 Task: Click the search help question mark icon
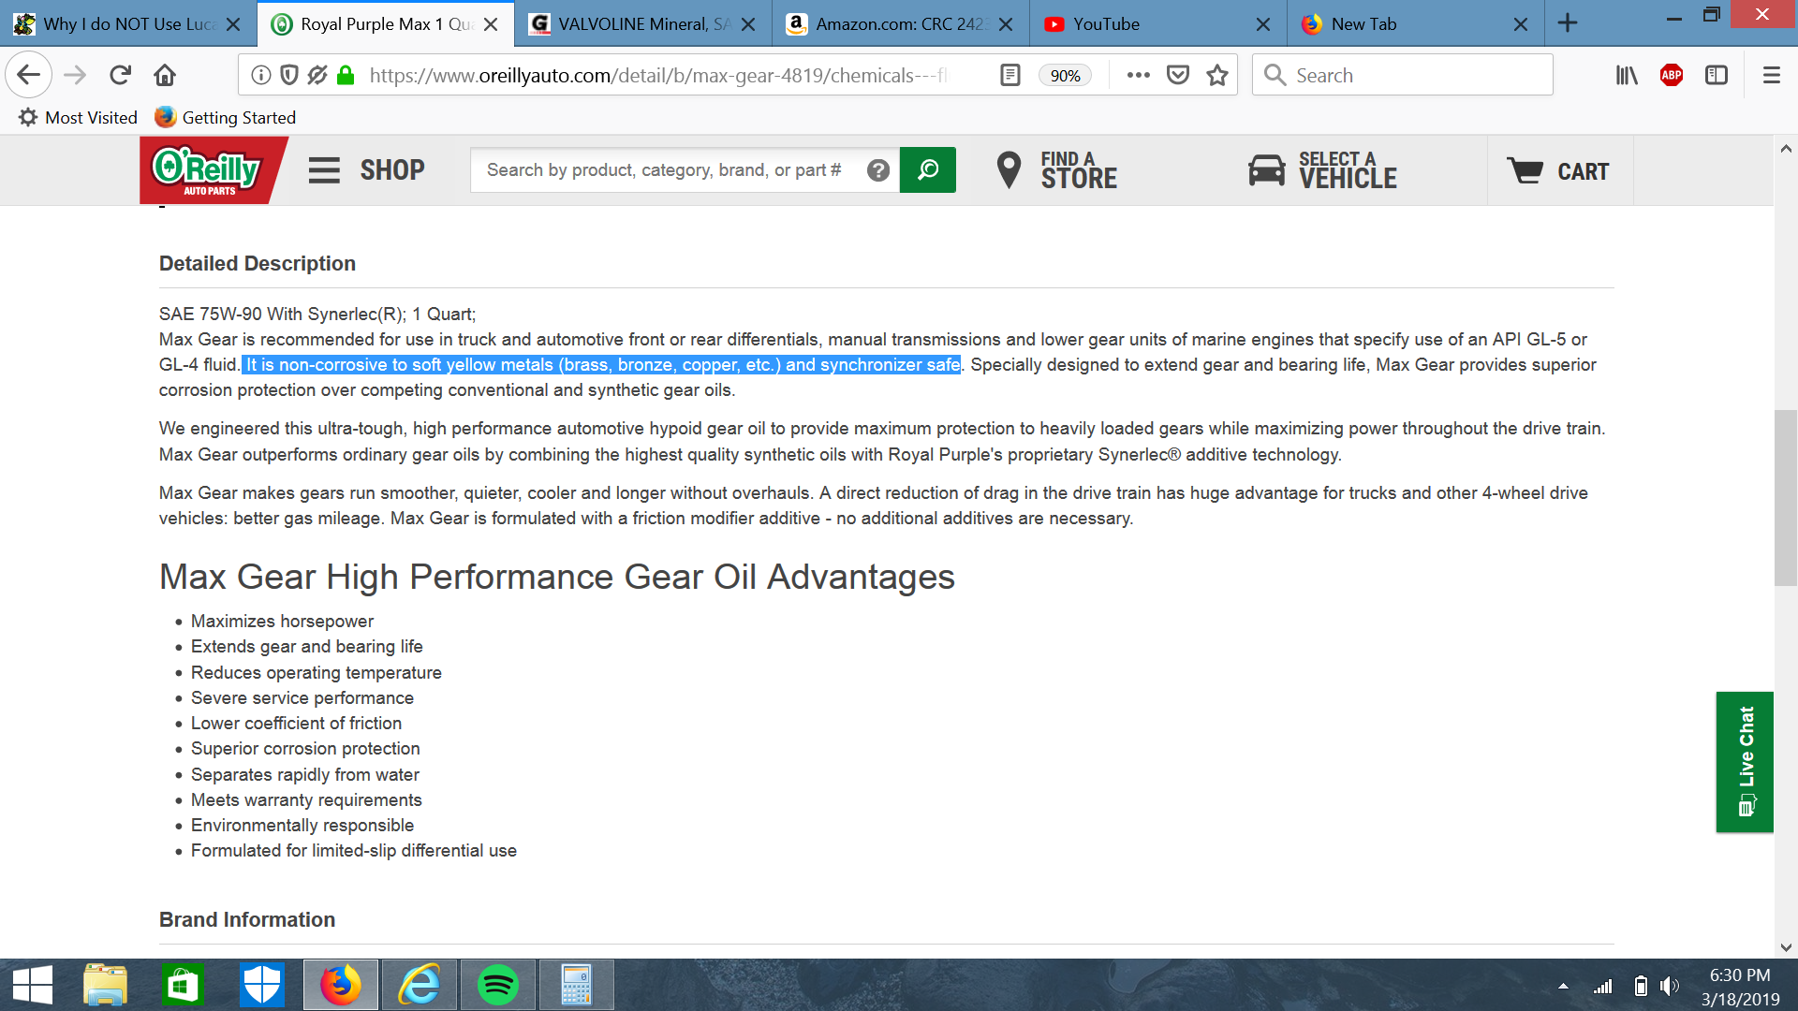point(877,170)
